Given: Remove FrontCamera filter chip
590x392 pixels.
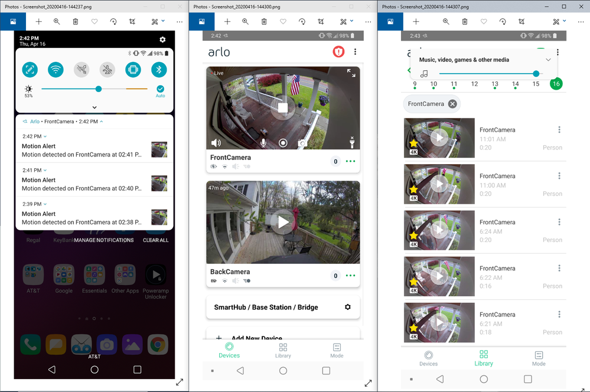Looking at the screenshot, I should (452, 104).
